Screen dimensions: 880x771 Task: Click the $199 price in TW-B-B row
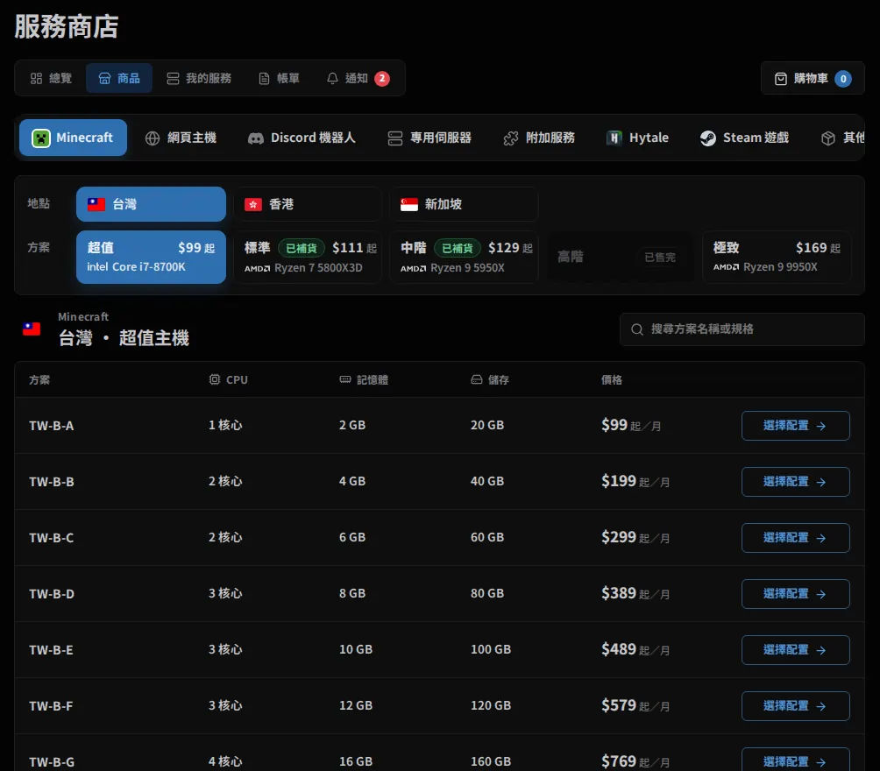point(619,481)
